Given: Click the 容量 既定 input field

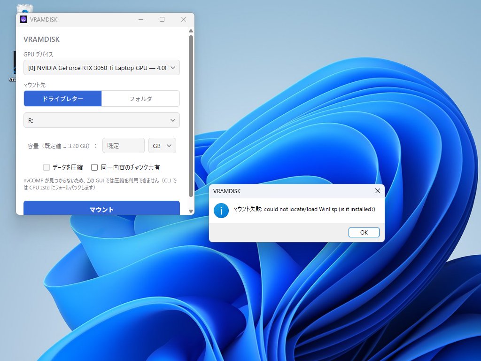Looking at the screenshot, I should click(x=124, y=146).
